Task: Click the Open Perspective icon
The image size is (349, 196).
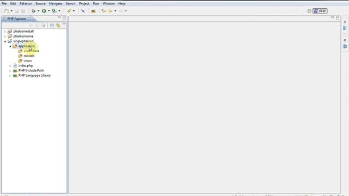Action: [309, 11]
